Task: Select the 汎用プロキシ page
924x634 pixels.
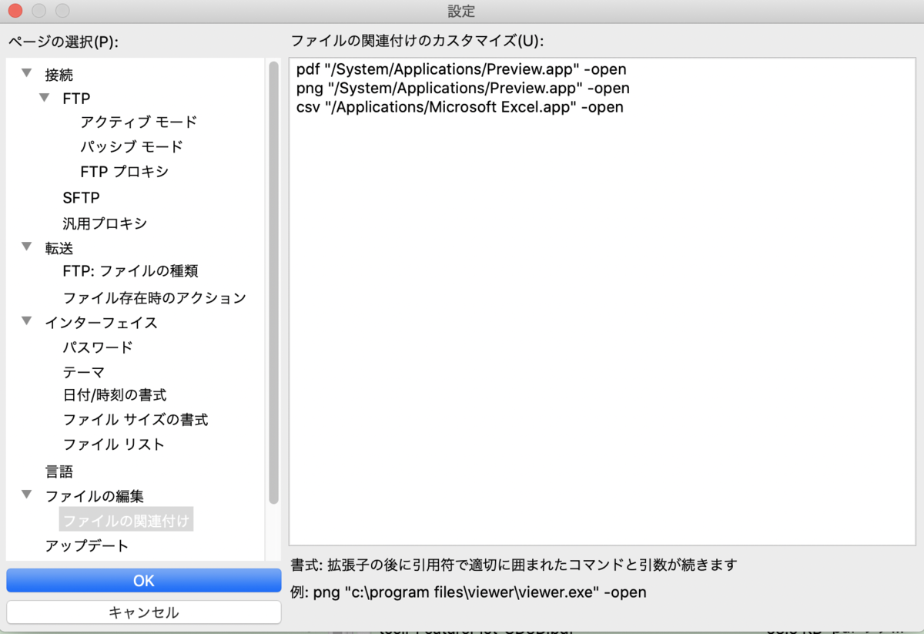Action: [x=104, y=223]
